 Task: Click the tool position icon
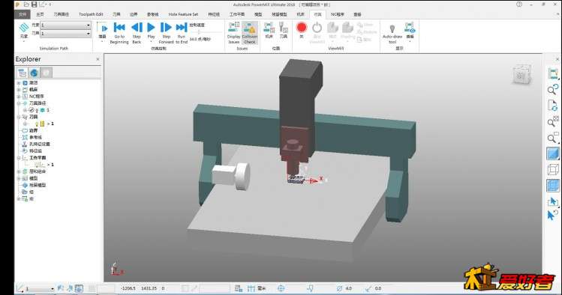point(283,28)
